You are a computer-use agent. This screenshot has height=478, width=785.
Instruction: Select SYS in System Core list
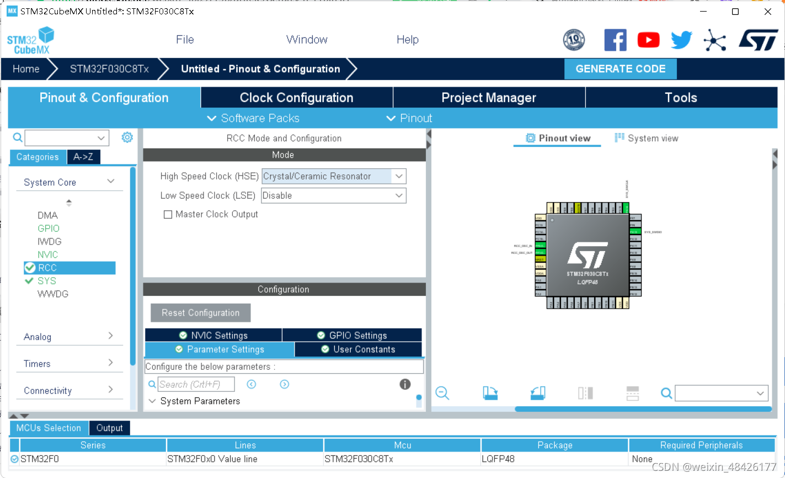pos(47,281)
